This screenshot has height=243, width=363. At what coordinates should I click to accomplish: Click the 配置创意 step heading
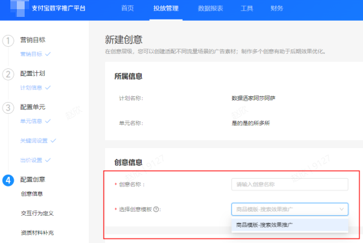(32, 179)
